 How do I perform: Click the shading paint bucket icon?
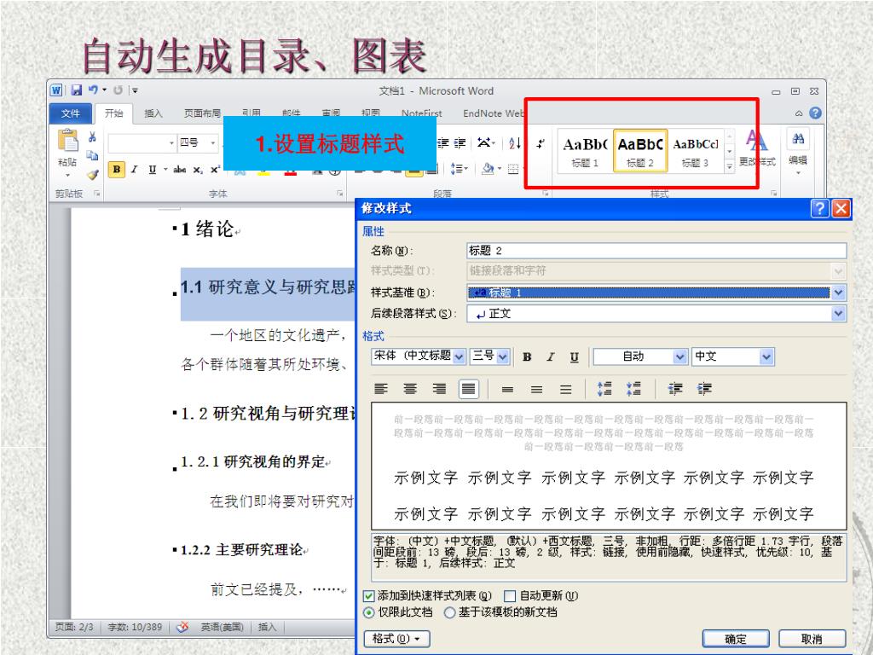(488, 168)
